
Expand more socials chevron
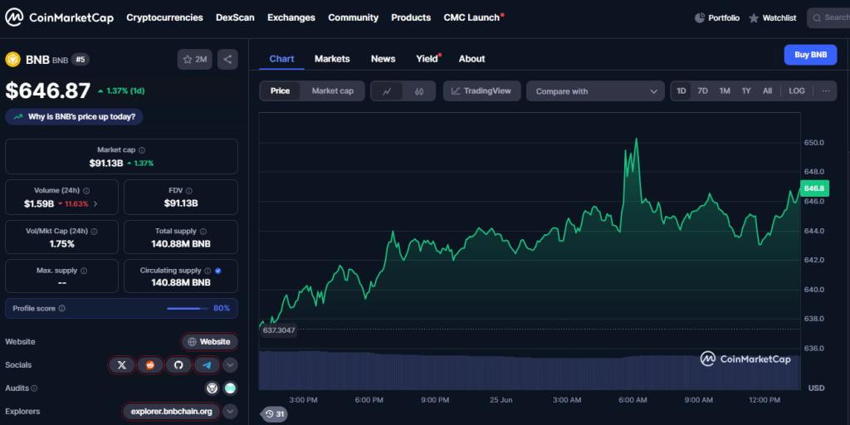pos(231,364)
